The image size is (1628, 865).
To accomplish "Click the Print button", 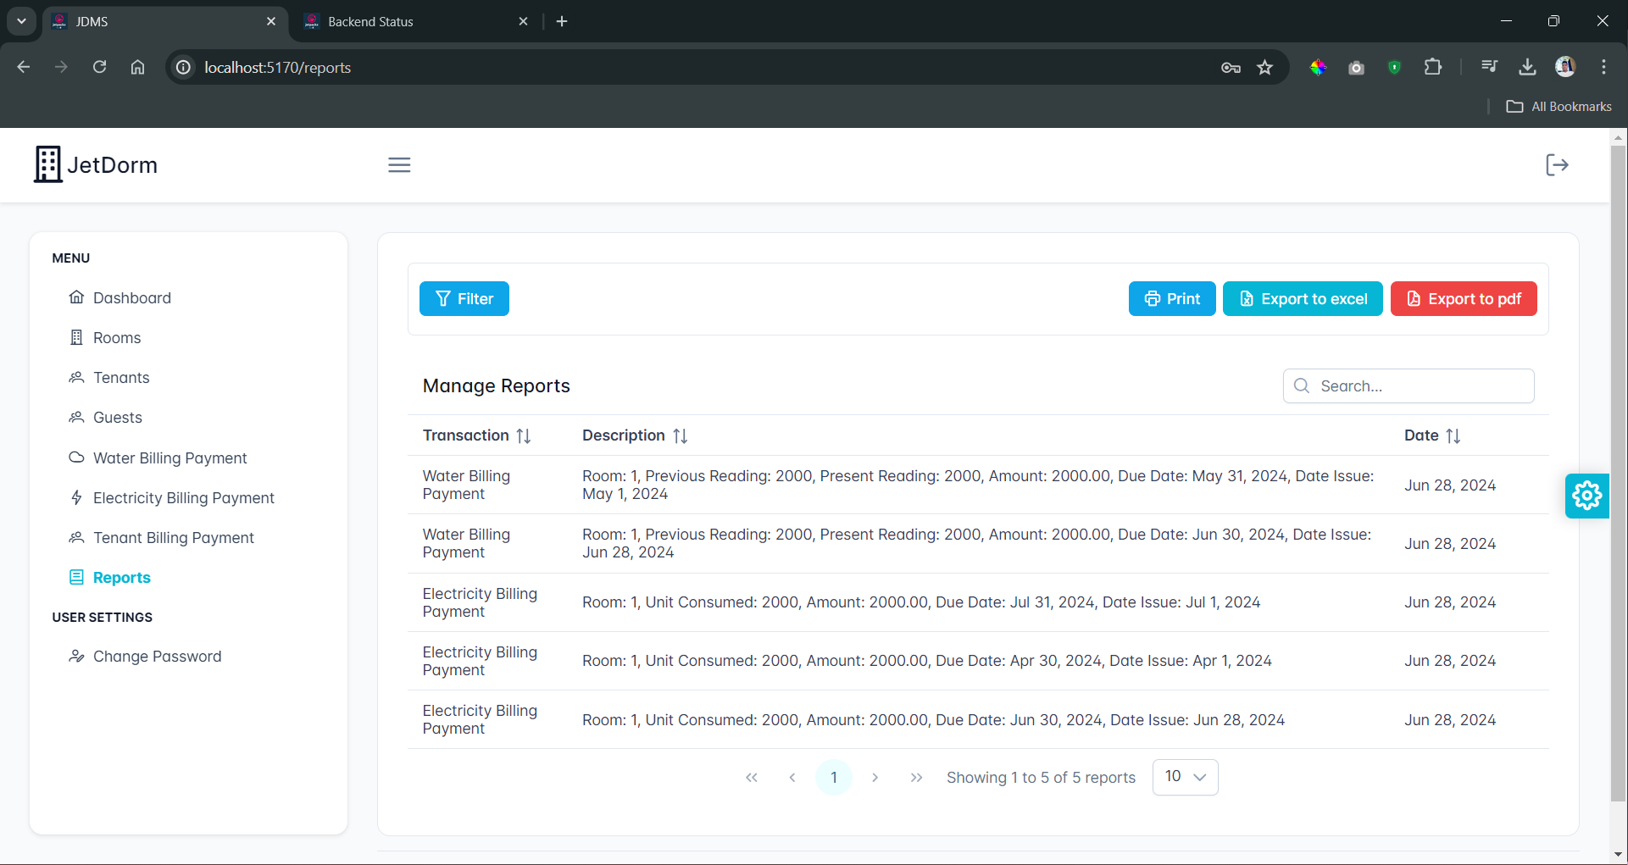I will point(1172,299).
